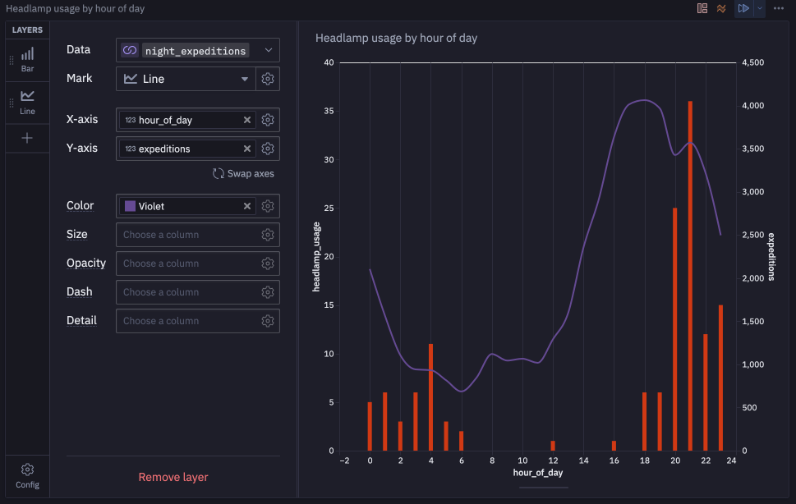Remove hour_of_day from X-axis field
This screenshot has height=504, width=796.
[247, 120]
